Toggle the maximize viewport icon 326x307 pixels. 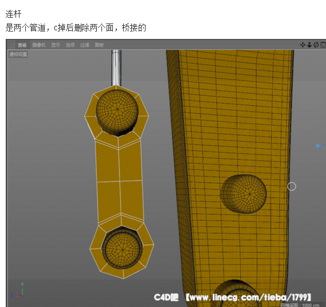pos(323,45)
